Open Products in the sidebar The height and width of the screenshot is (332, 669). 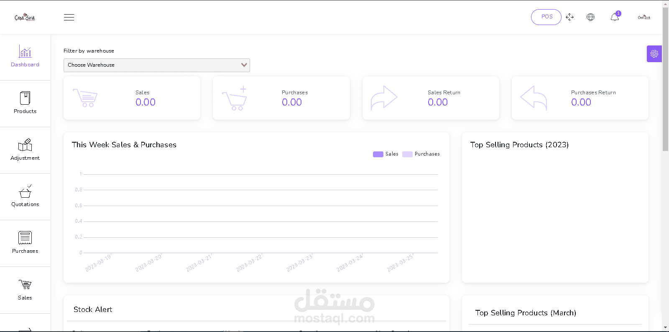25,103
